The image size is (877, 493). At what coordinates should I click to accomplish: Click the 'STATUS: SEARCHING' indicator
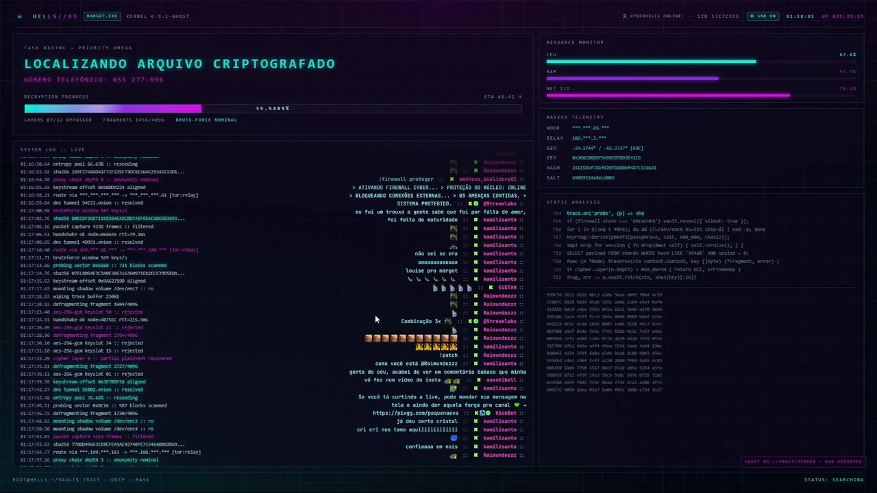click(x=834, y=479)
